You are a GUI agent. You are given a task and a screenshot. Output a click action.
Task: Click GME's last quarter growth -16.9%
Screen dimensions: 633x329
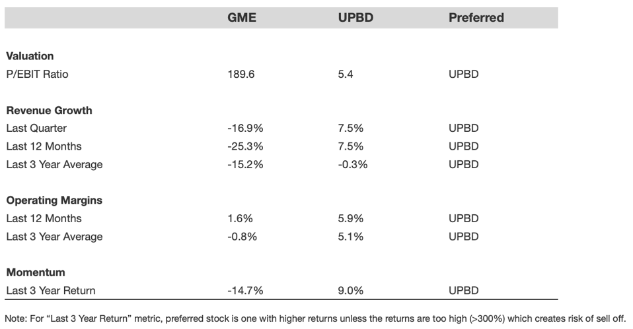point(244,129)
